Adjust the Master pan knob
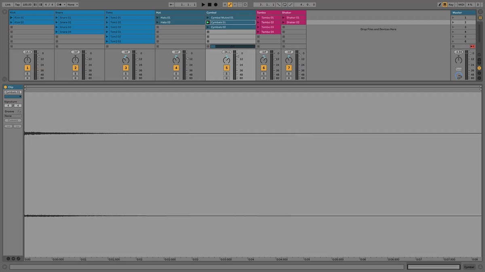Image resolution: width=485 pixels, height=272 pixels. click(458, 60)
